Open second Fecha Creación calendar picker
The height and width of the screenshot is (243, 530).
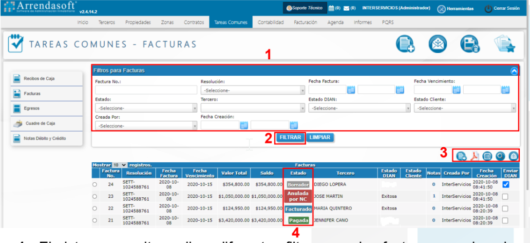294,125
